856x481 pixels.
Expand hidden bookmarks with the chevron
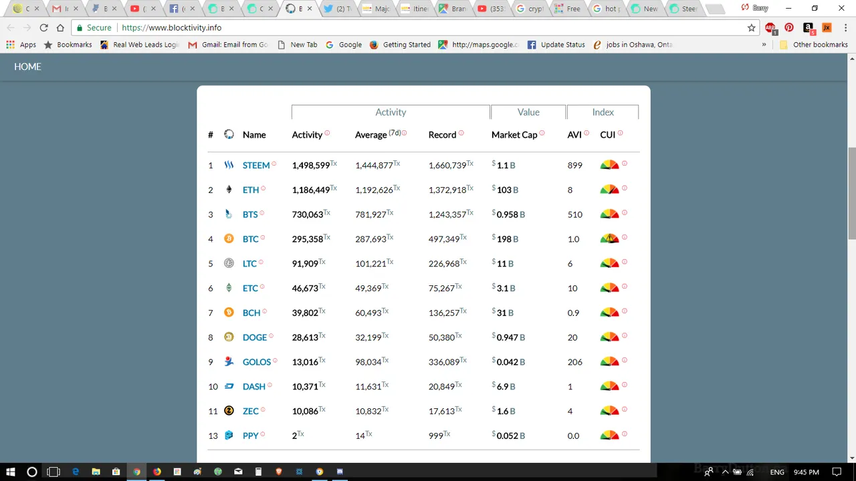click(764, 45)
